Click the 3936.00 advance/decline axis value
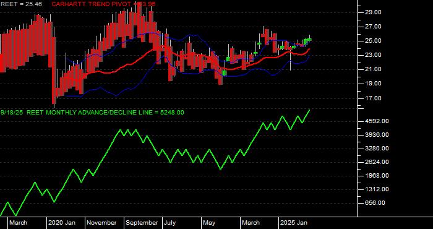 point(377,134)
